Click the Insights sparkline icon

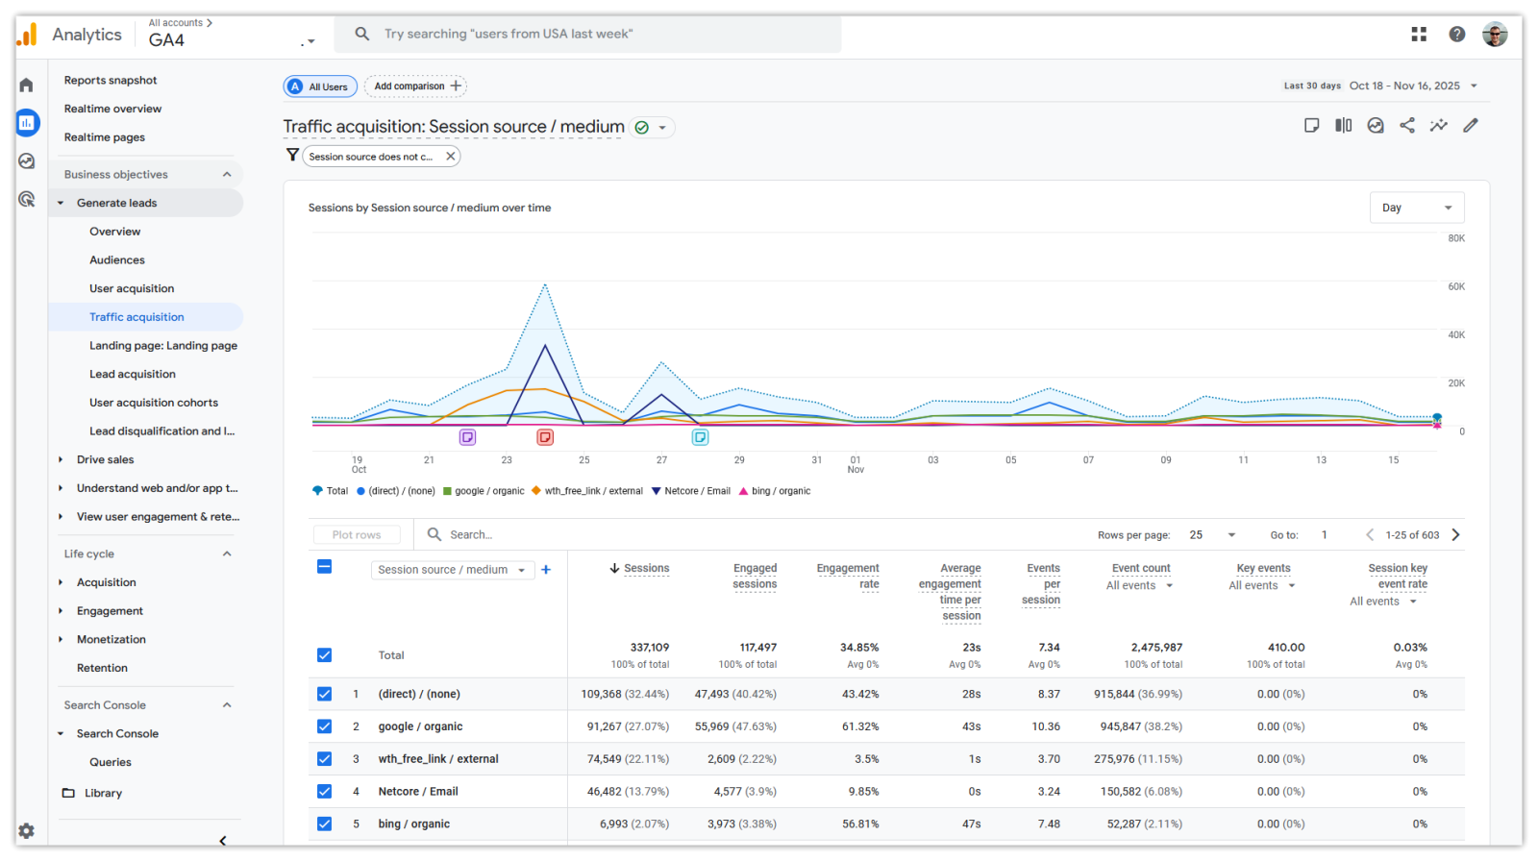[x=1438, y=126]
